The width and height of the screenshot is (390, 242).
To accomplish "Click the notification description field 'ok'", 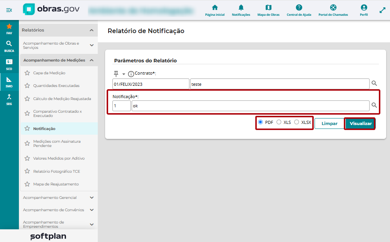I will click(251, 106).
